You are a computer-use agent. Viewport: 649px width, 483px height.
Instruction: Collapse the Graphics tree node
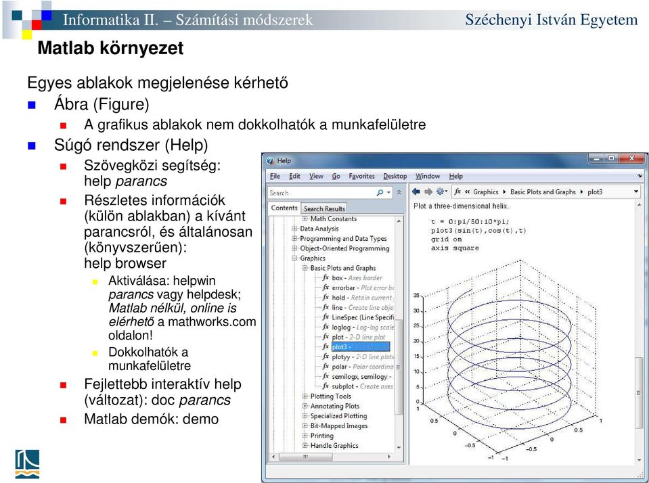point(294,258)
